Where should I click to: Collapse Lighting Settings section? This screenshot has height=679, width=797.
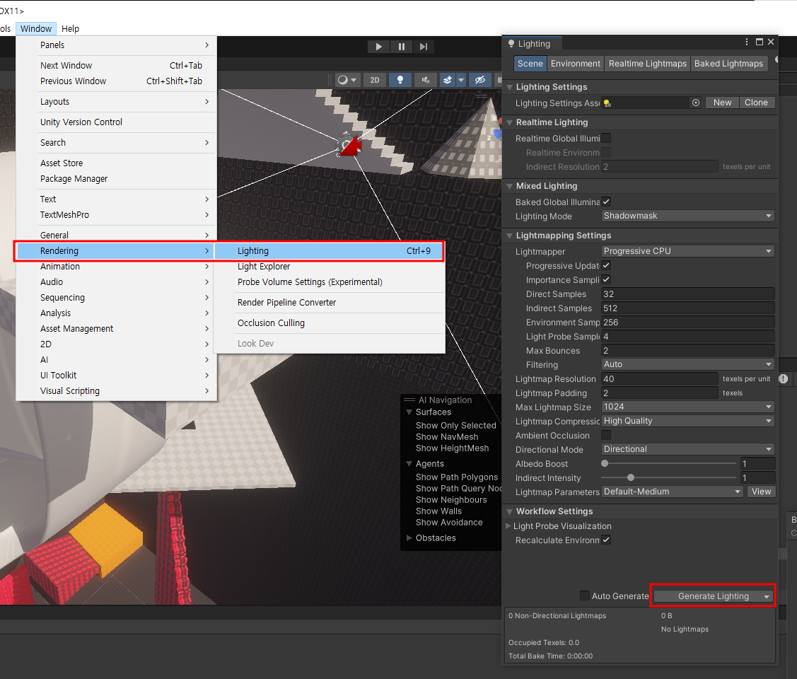[509, 88]
